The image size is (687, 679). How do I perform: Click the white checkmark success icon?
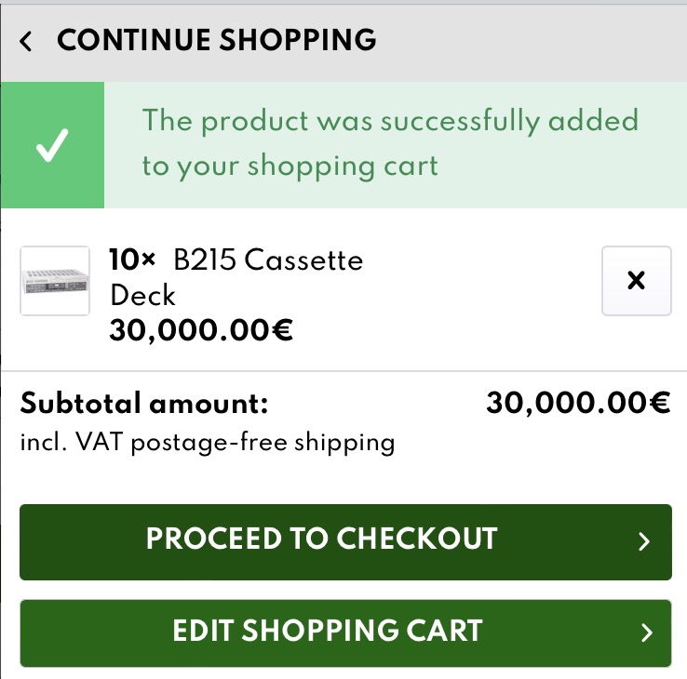52,145
